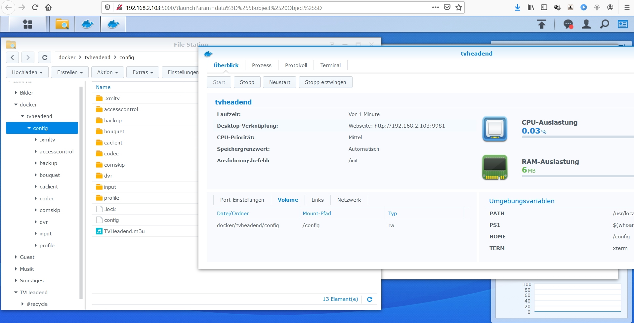The image size is (634, 323).
Task: Click the .xmltv folder icon in the file list
Action: coord(99,98)
